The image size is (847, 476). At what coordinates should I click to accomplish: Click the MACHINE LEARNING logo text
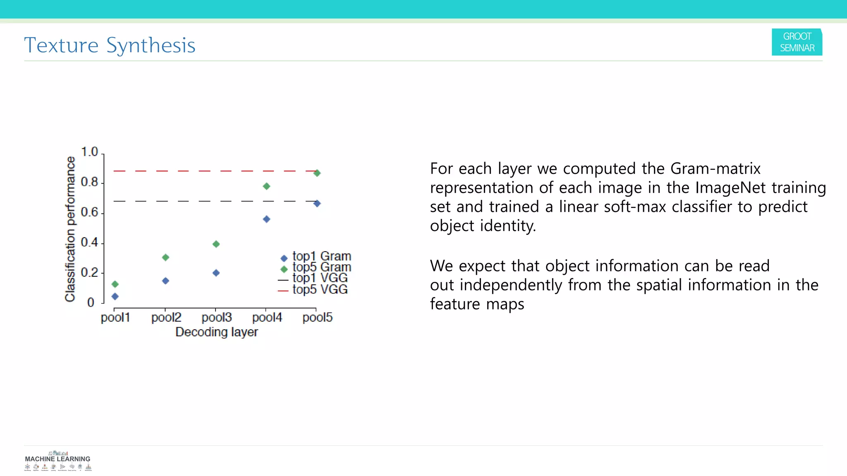pos(57,459)
